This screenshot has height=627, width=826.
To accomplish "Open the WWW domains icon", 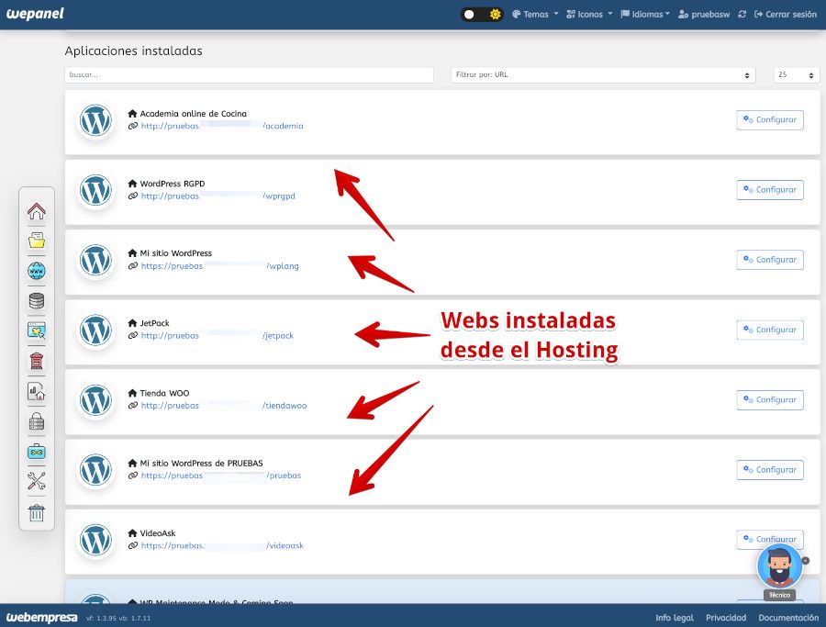I will 36,270.
